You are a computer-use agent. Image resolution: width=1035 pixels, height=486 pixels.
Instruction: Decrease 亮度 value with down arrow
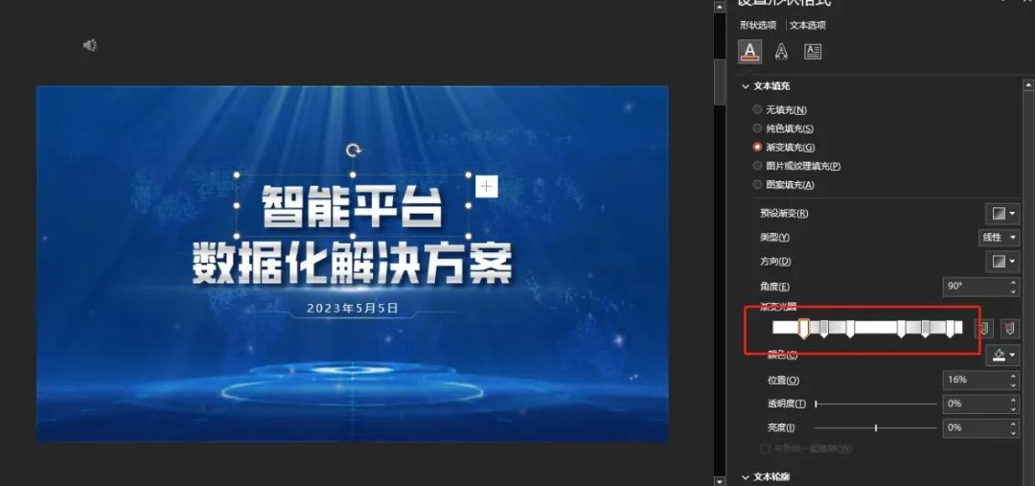[1014, 432]
